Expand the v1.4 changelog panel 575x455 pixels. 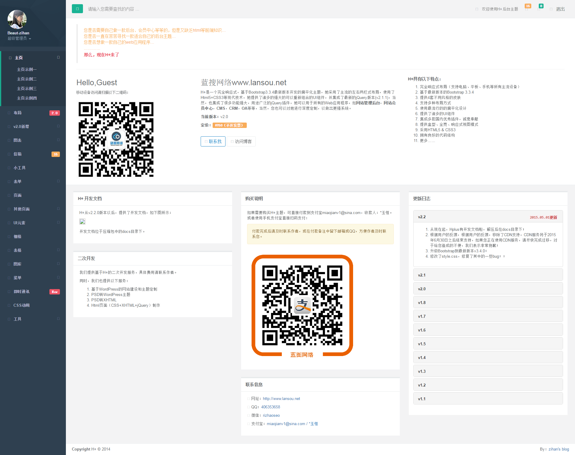488,358
